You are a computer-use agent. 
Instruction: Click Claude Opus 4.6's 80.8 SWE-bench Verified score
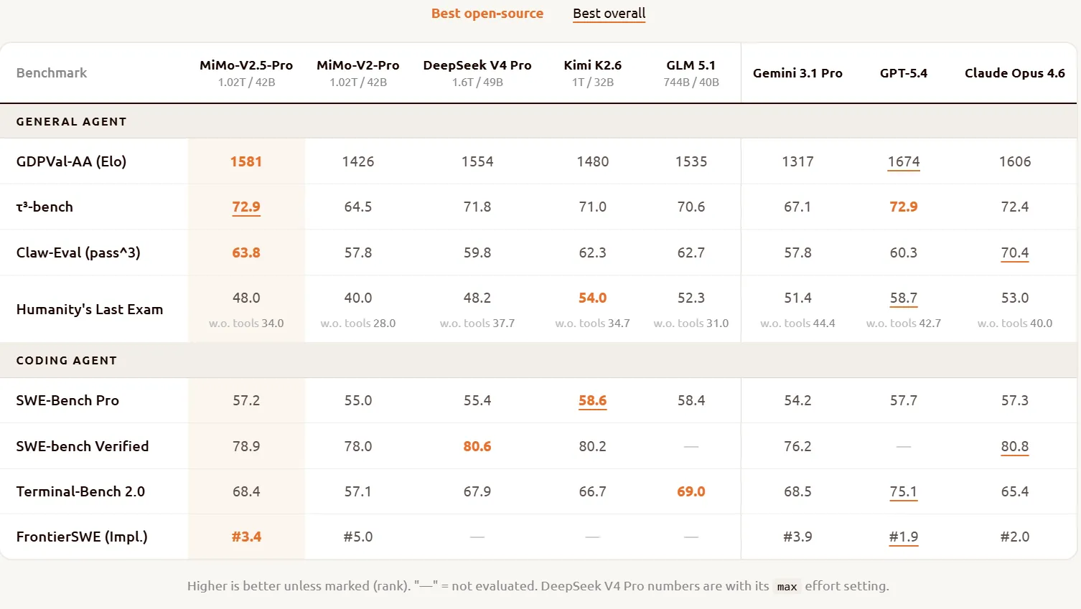point(1014,446)
